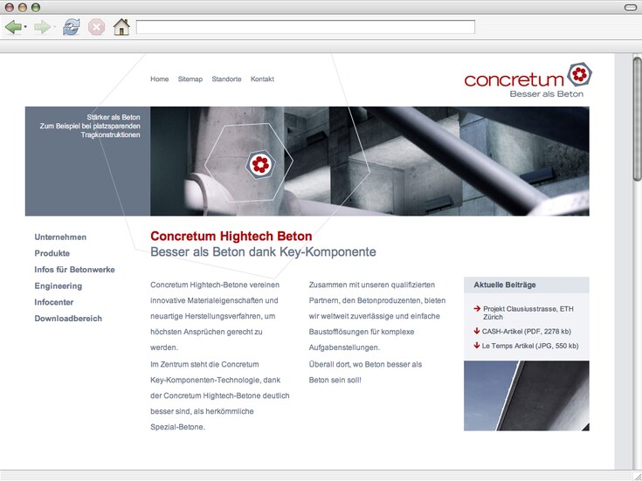
Task: Focus the browser address bar
Action: tap(306, 27)
